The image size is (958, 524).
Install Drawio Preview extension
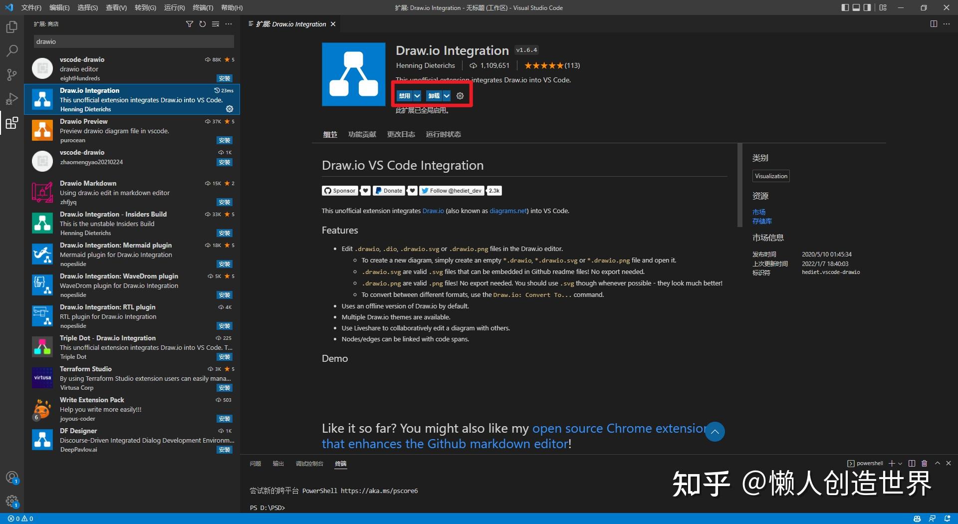pyautogui.click(x=225, y=140)
